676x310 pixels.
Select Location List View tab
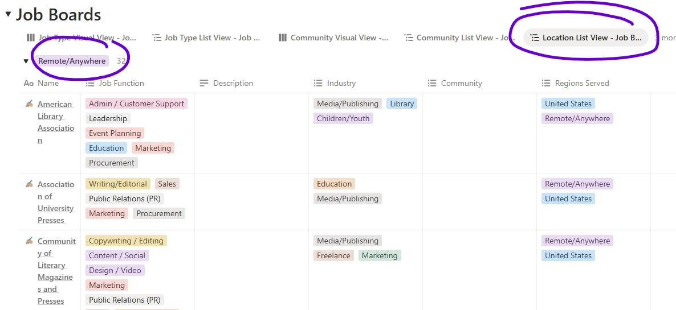coord(586,38)
